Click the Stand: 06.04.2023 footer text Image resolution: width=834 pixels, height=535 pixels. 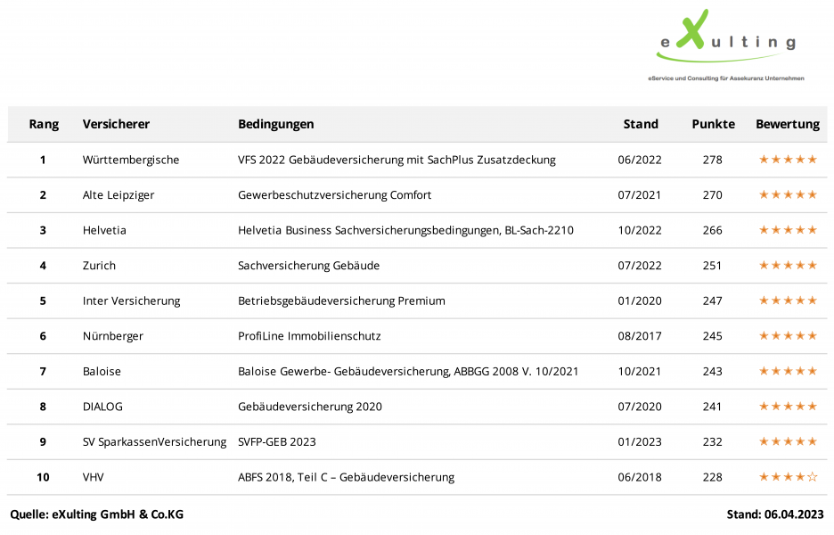[775, 514]
